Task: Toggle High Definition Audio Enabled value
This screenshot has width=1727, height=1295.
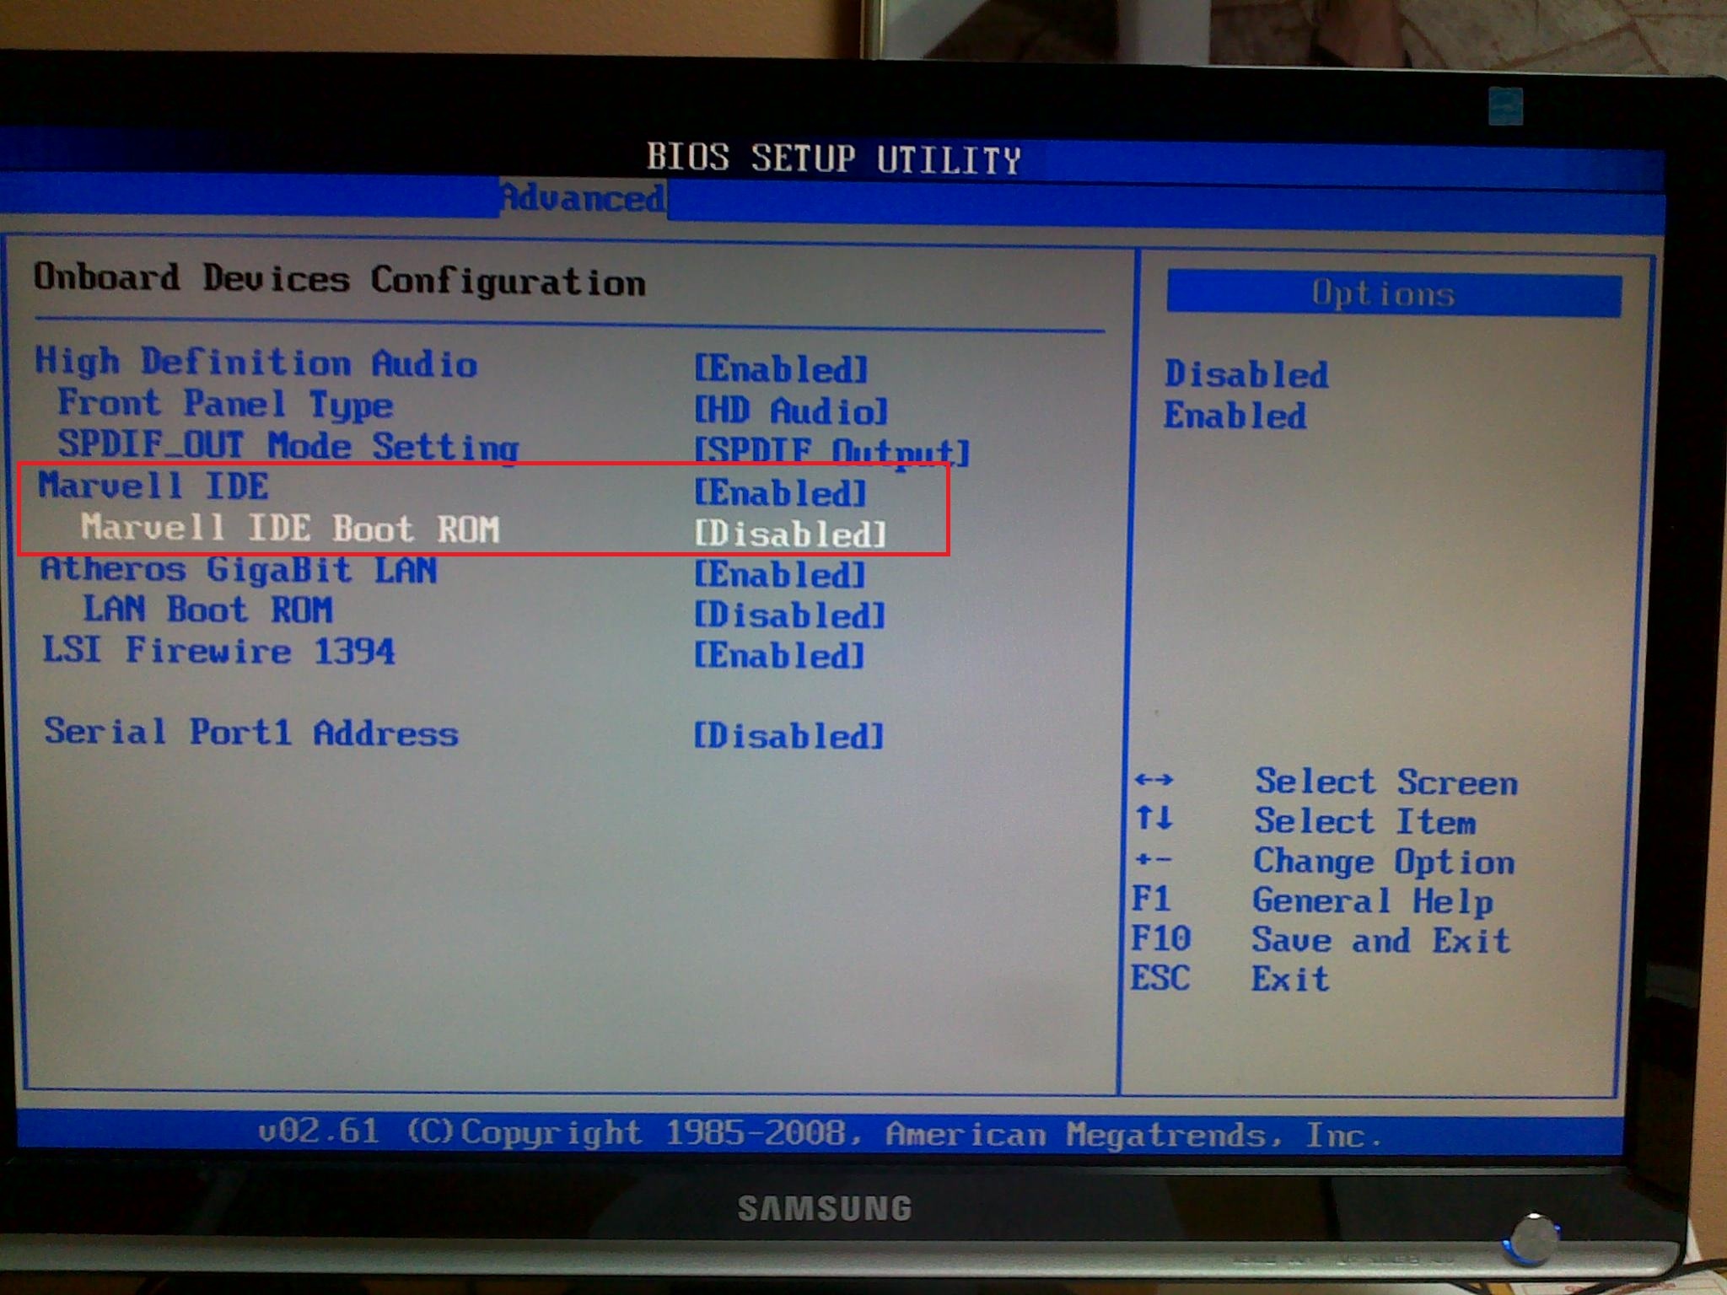Action: [x=780, y=369]
